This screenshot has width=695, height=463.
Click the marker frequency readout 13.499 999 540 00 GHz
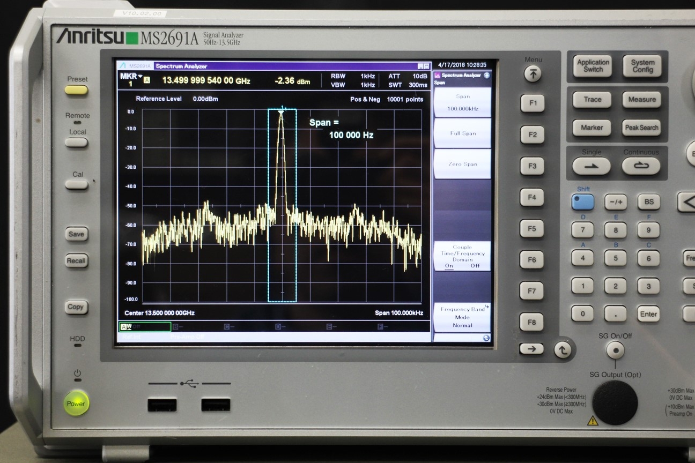(206, 80)
